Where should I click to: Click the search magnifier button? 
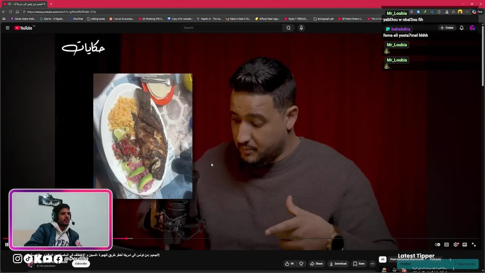[288, 28]
